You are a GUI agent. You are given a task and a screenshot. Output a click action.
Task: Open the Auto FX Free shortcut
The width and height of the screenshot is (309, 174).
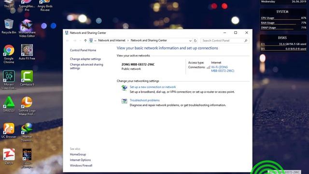pos(27,52)
